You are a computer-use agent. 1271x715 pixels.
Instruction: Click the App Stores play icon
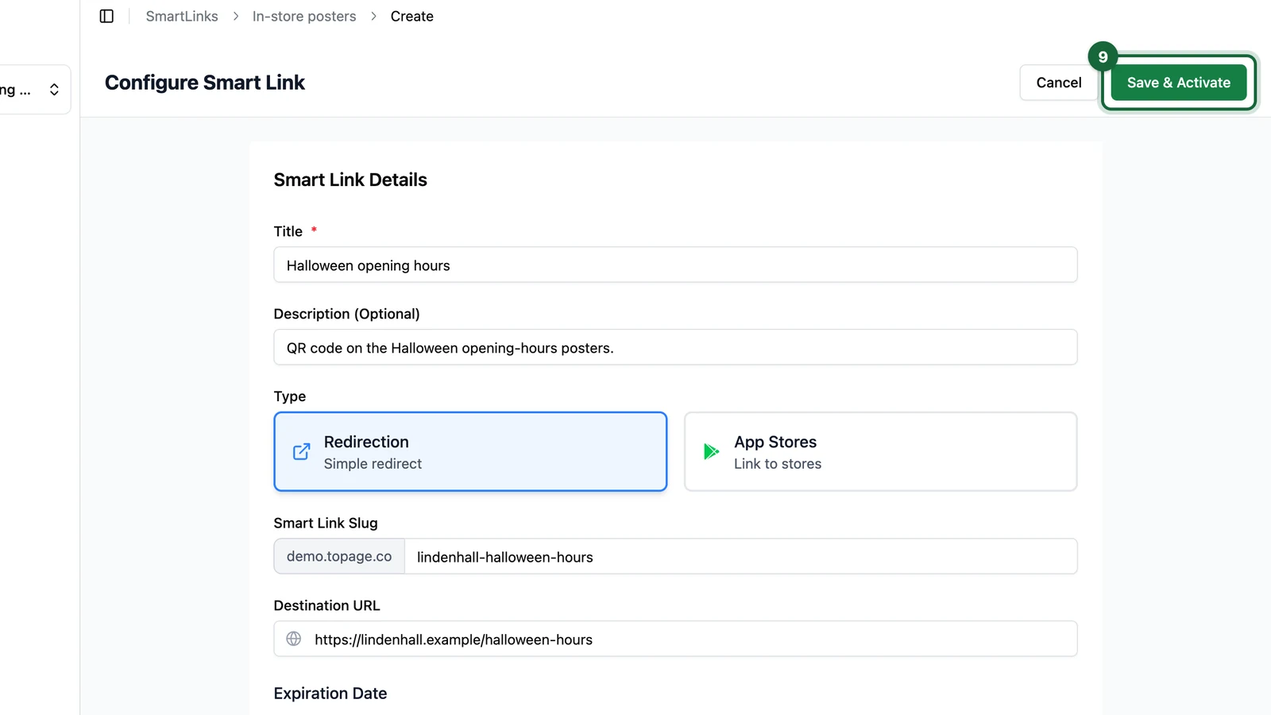[712, 451]
